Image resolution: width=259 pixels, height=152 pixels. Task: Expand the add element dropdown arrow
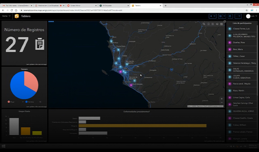(215, 16)
